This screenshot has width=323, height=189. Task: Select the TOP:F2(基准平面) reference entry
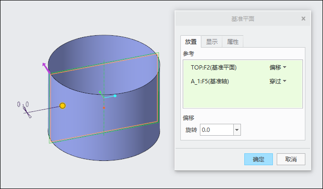coord(214,67)
